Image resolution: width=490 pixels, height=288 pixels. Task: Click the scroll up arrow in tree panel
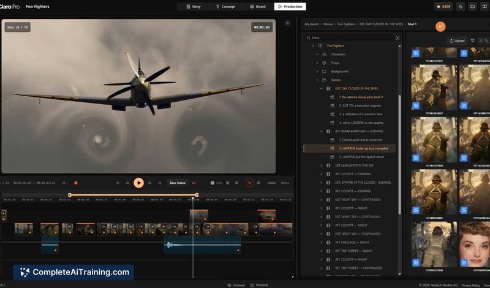tap(399, 47)
